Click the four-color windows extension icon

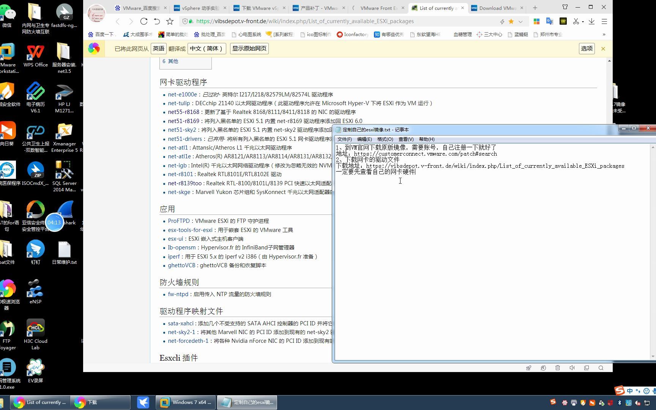(x=536, y=21)
